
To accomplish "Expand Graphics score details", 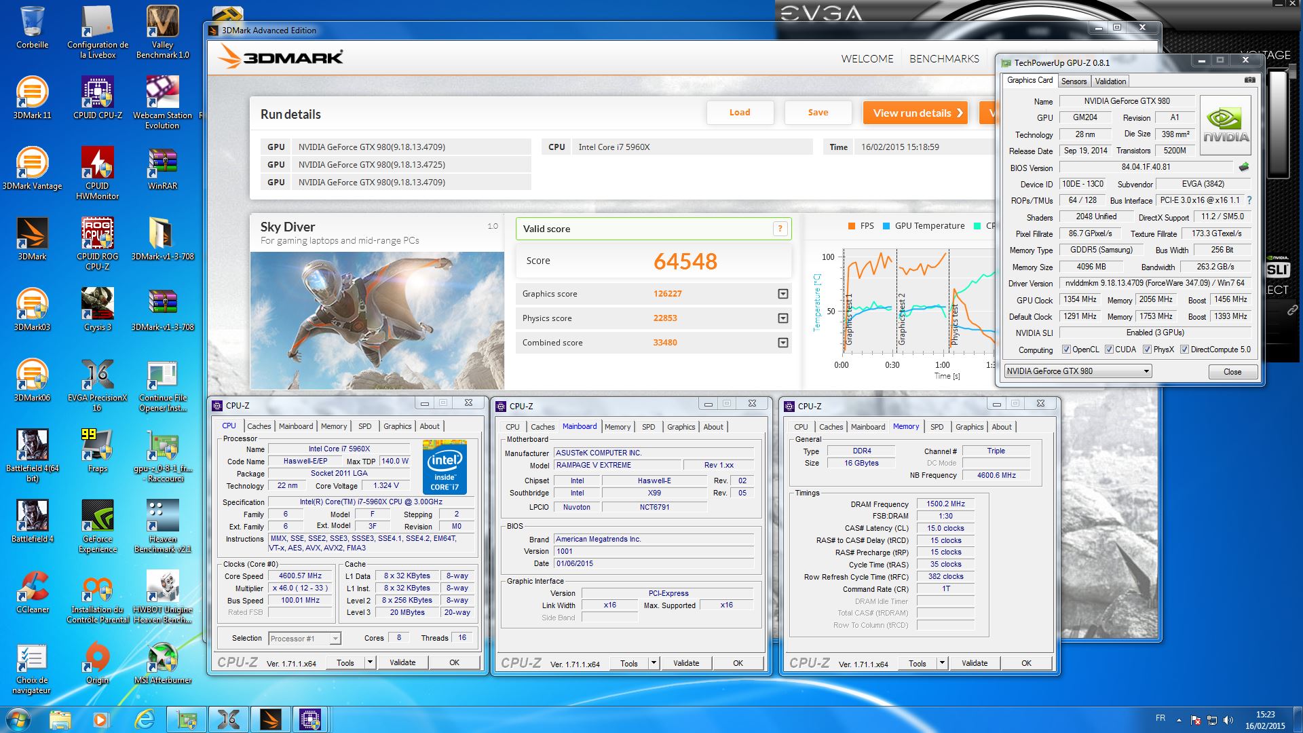I will [x=783, y=294].
